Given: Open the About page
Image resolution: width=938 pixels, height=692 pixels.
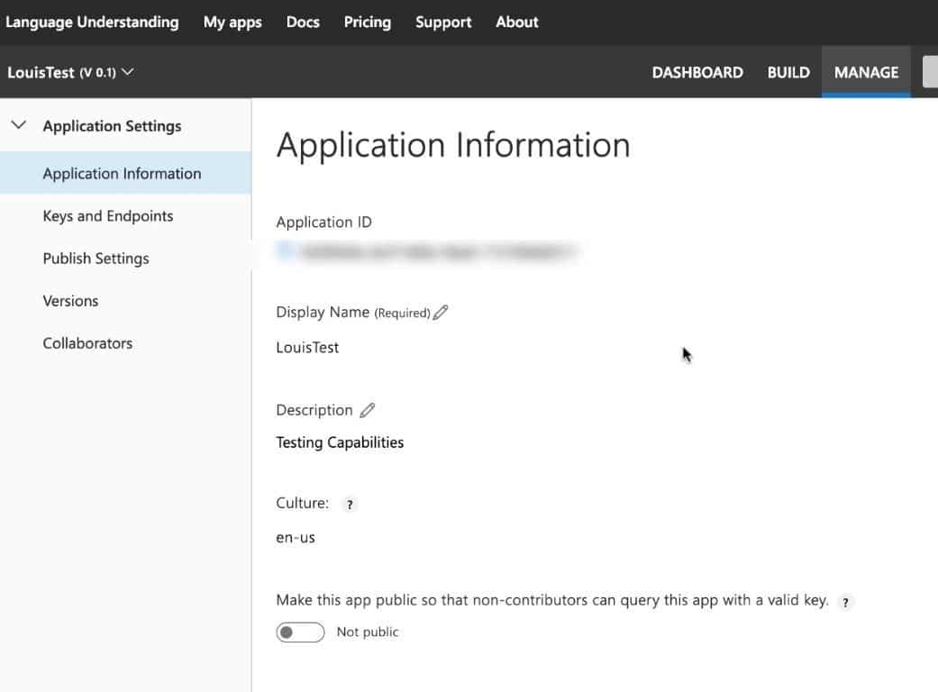Looking at the screenshot, I should click(x=517, y=23).
